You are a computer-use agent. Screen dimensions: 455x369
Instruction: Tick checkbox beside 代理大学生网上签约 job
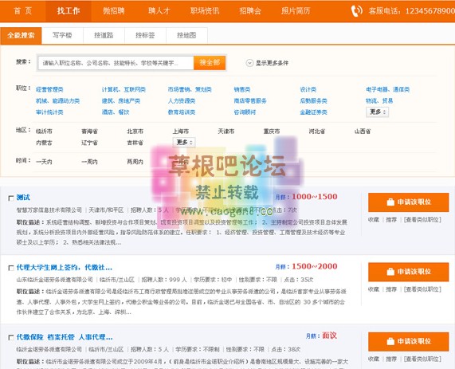click(x=11, y=268)
